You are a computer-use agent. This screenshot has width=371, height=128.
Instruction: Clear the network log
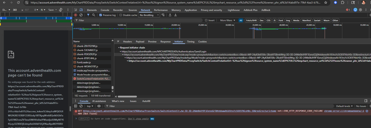point(81,15)
